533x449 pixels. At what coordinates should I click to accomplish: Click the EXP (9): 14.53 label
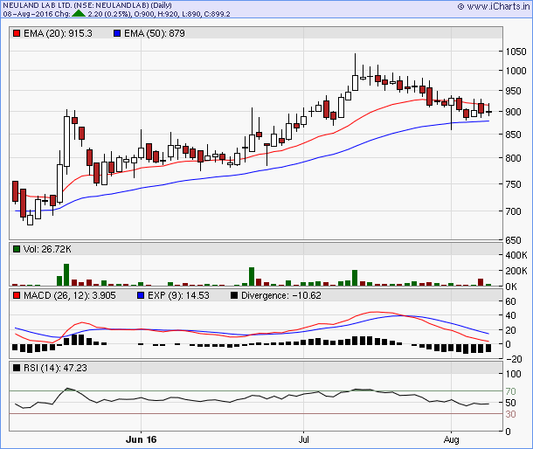click(178, 295)
